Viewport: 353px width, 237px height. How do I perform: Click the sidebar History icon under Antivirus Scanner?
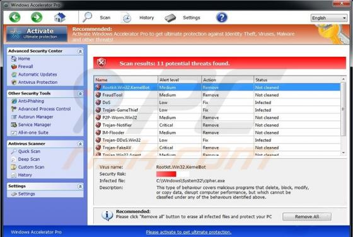tap(14, 175)
